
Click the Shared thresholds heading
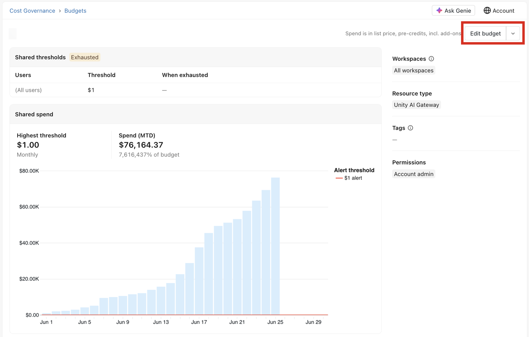coord(40,57)
